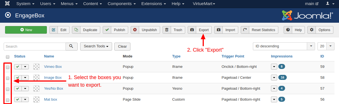Open the Yes/No Box link
The height and width of the screenshot is (104, 339).
[54, 89]
